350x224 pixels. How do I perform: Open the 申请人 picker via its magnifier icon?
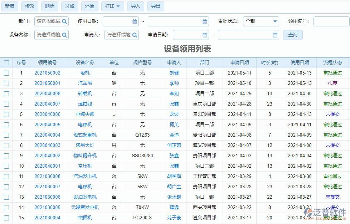(x=135, y=35)
